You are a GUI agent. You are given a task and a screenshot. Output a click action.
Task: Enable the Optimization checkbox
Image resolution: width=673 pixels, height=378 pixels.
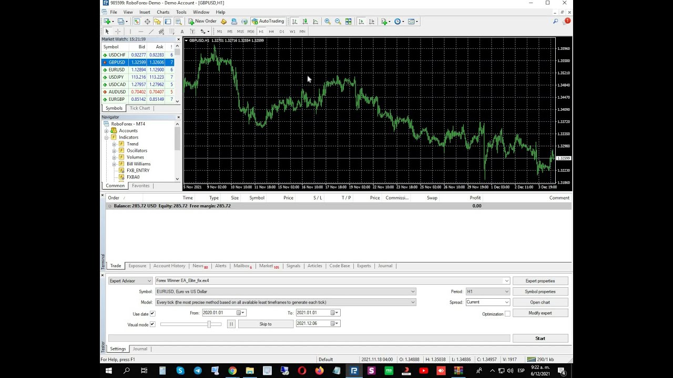[507, 314]
